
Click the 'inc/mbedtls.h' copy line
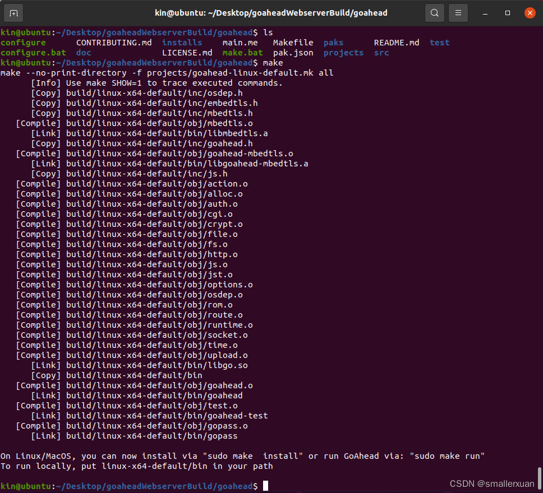pyautogui.click(x=142, y=113)
